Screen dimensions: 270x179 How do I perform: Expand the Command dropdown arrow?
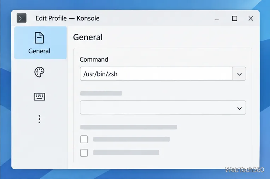coord(239,74)
